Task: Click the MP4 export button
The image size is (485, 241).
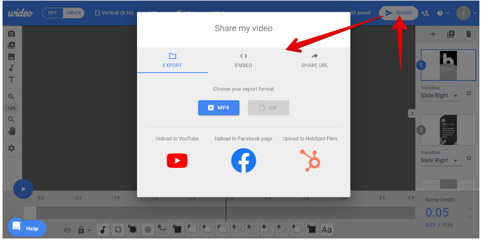Action: [x=219, y=108]
